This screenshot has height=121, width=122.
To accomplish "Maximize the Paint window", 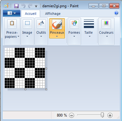I will coord(104,6).
